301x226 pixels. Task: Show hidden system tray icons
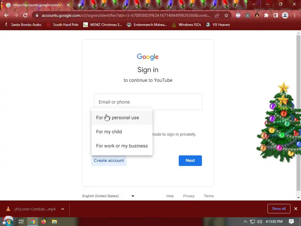click(245, 222)
